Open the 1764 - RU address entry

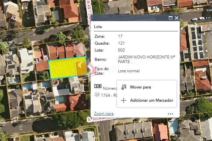[x=109, y=95]
